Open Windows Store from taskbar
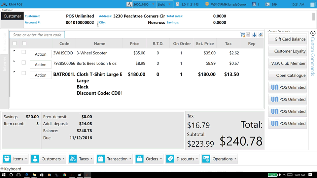Viewport: 317px width, 178px height. click(42, 175)
